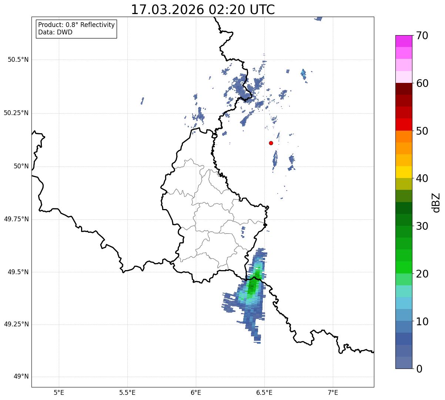Click the 49.5°N latitude label
This screenshot has height=400, width=445.
tap(18, 272)
